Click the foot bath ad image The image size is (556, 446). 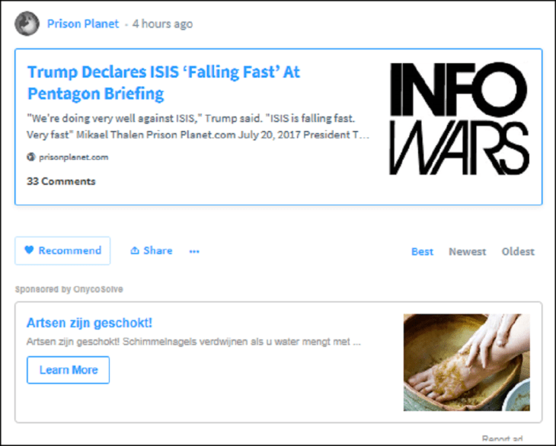[x=466, y=362]
